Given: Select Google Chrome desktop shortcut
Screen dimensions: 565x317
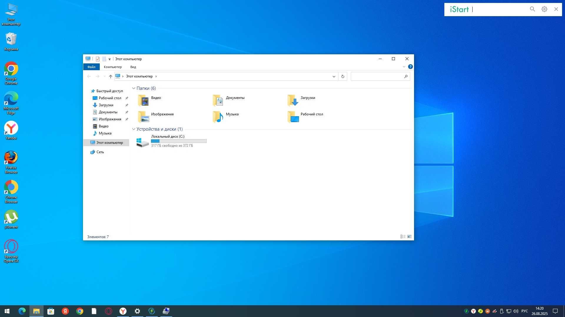Looking at the screenshot, I should [11, 73].
